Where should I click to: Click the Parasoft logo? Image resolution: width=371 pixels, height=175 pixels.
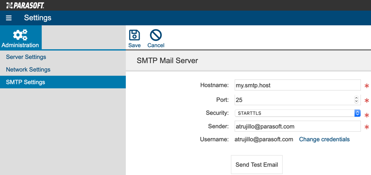pyautogui.click(x=25, y=5)
